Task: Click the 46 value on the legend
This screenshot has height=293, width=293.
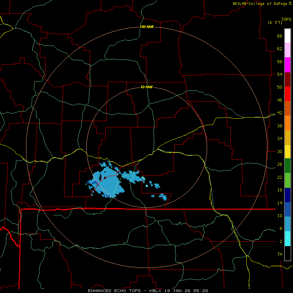Action: click(x=280, y=100)
